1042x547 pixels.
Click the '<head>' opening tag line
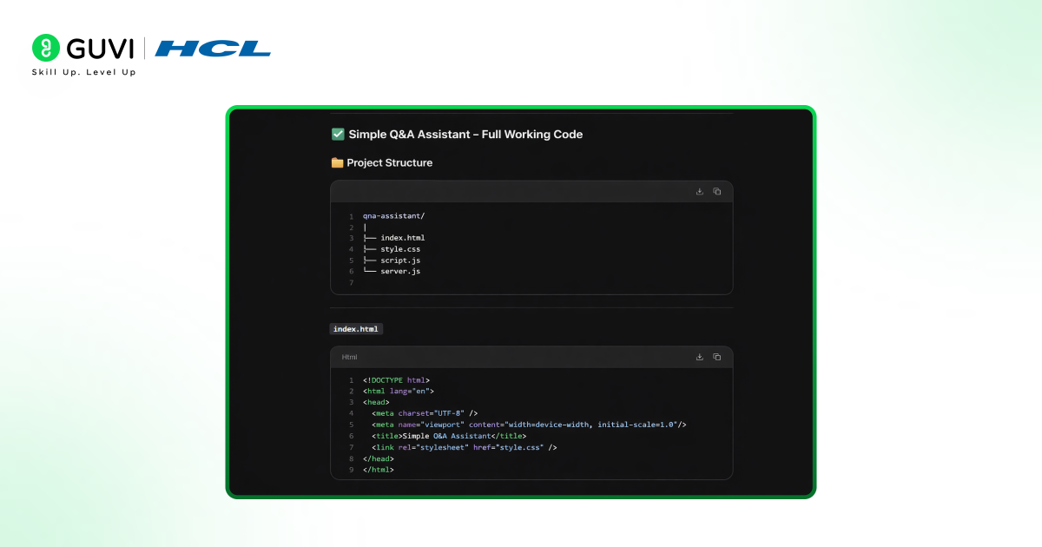[376, 403]
